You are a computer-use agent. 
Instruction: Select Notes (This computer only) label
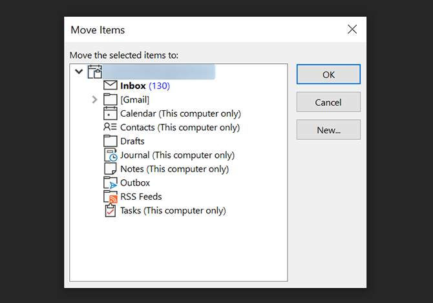coord(174,169)
